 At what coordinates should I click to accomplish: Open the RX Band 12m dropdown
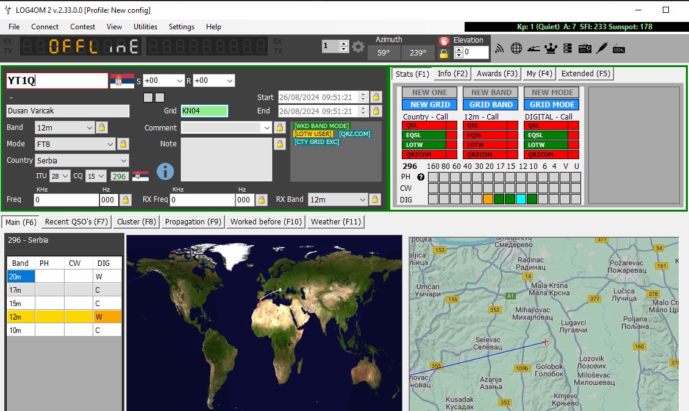pyautogui.click(x=363, y=199)
